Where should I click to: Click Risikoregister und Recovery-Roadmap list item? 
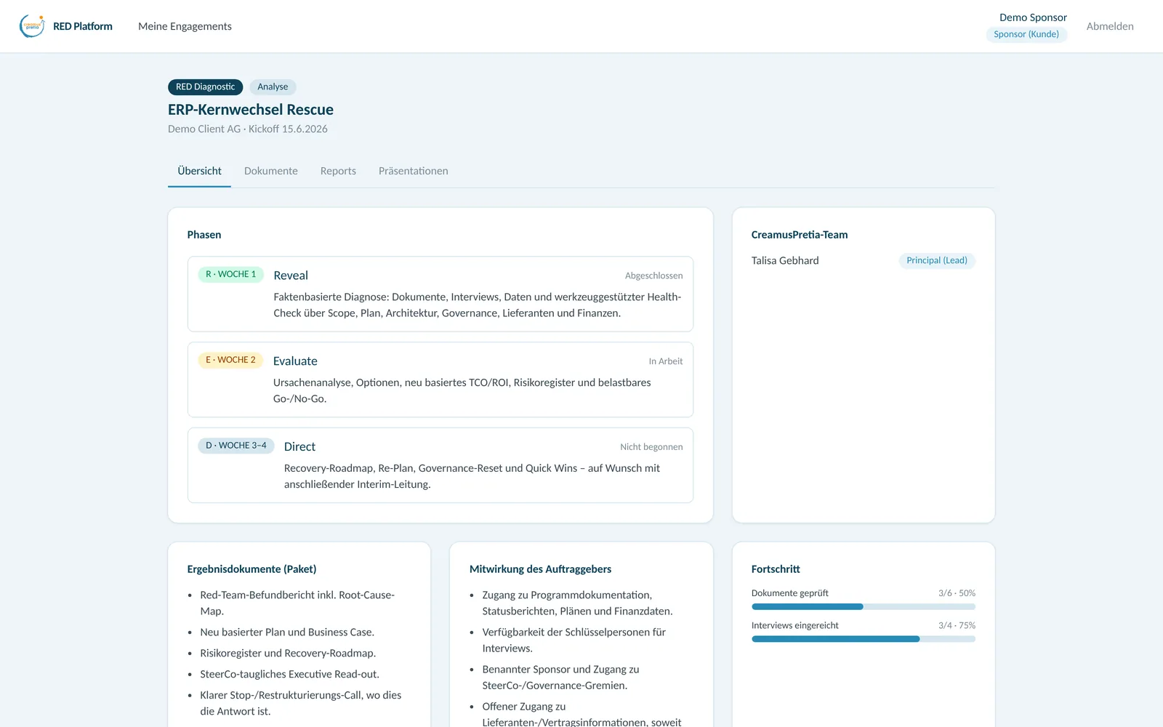pyautogui.click(x=288, y=653)
